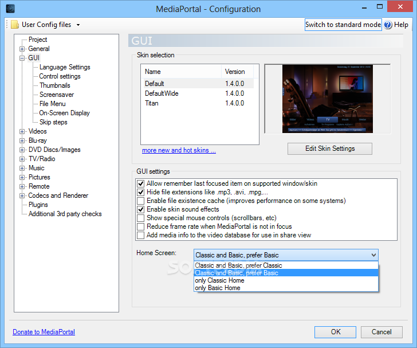Click the blue Help question mark icon
The height and width of the screenshot is (348, 417).
point(388,25)
